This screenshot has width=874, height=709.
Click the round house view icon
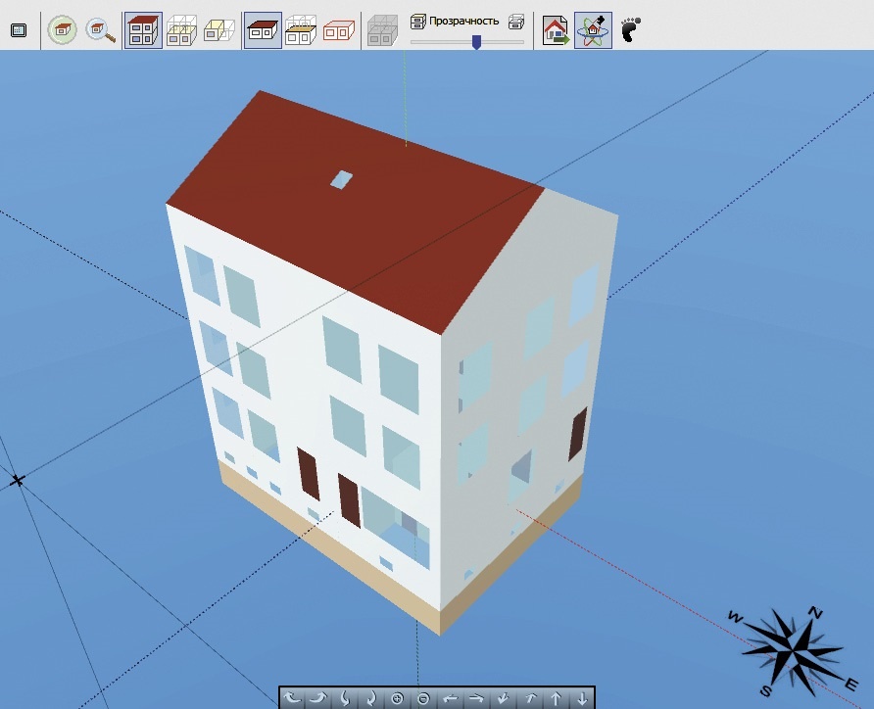(x=62, y=30)
